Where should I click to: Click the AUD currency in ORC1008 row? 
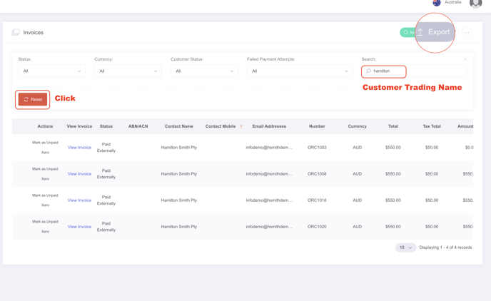click(358, 174)
